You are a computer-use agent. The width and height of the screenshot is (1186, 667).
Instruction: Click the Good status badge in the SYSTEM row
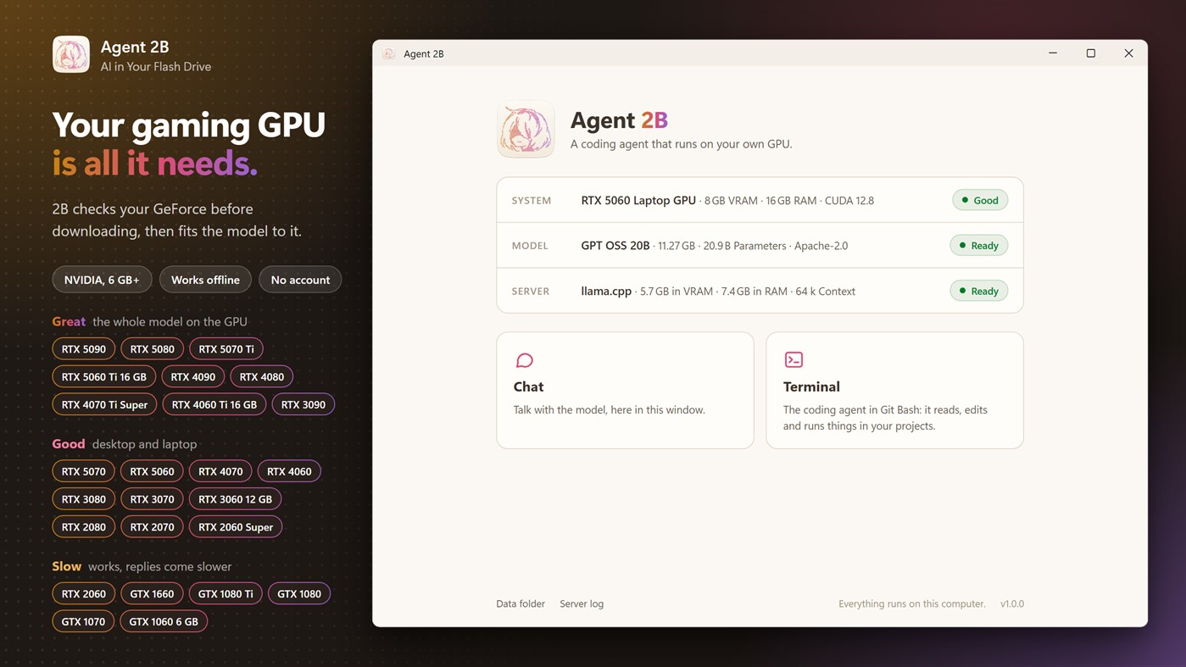click(x=980, y=200)
